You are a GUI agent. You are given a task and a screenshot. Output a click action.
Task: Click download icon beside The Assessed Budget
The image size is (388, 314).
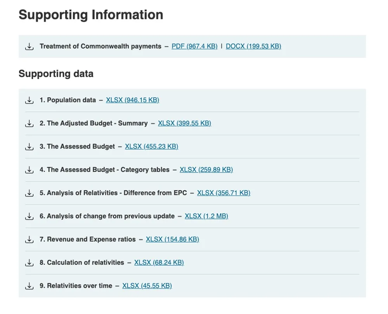[x=29, y=147]
